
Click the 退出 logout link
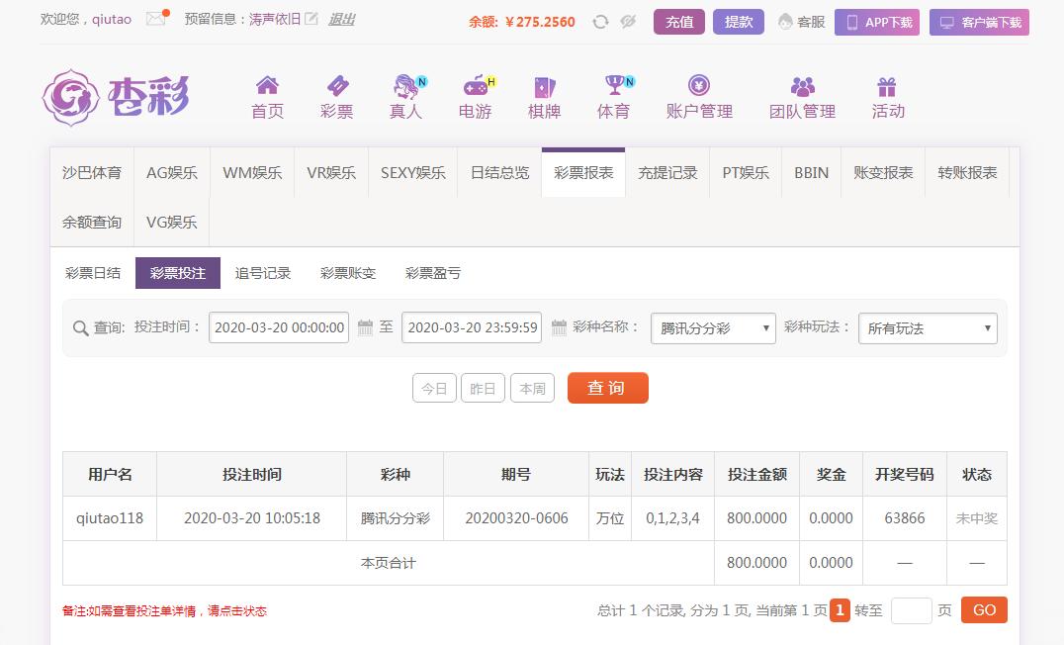[341, 19]
